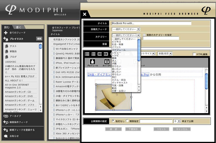Viewport: 216px width, 143px height.
Task: Open the 表題/段落 dropdown
Action: tap(165, 53)
